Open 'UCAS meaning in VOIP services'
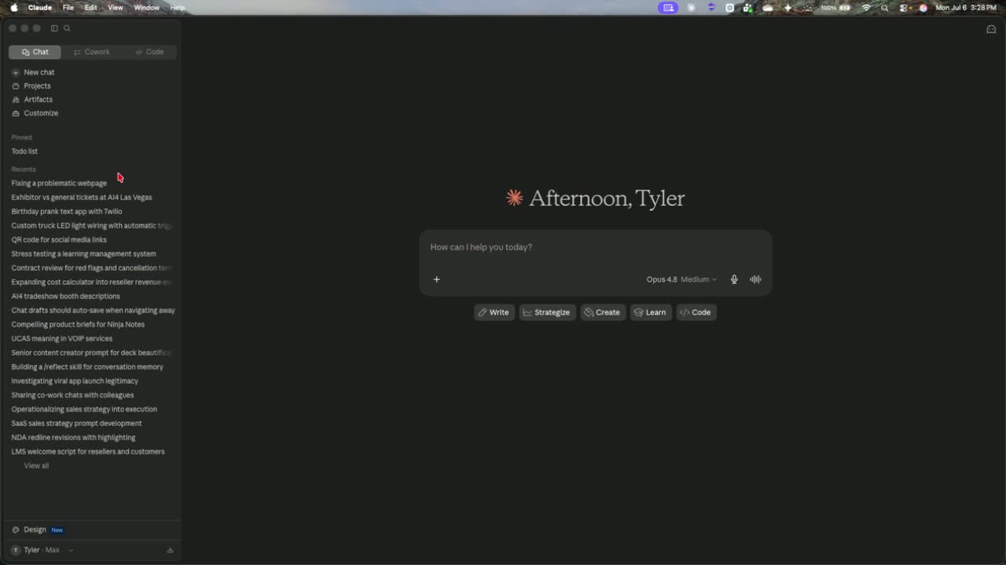The height and width of the screenshot is (565, 1006). tap(61, 339)
